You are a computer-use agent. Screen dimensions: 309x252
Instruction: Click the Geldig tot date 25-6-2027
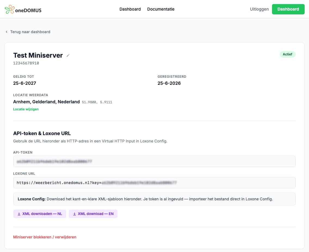pyautogui.click(x=25, y=83)
